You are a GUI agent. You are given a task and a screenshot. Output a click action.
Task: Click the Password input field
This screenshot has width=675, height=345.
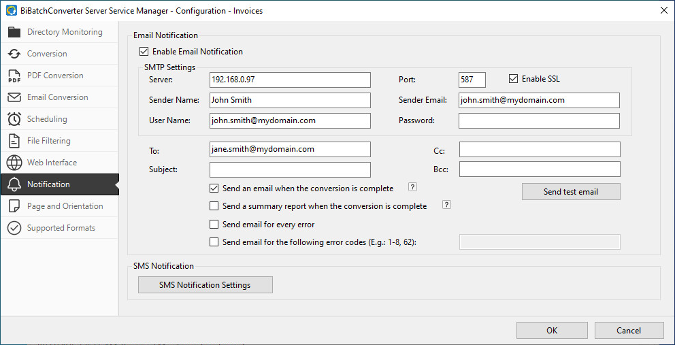(539, 121)
